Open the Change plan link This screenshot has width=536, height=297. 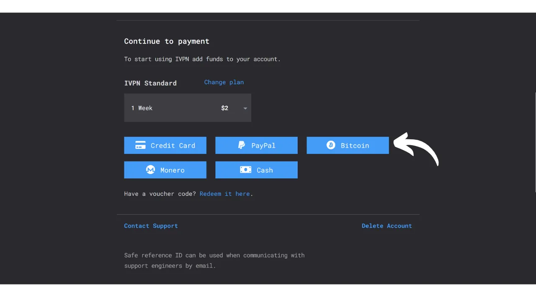pyautogui.click(x=224, y=82)
